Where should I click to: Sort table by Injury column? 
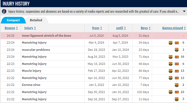[30, 28]
